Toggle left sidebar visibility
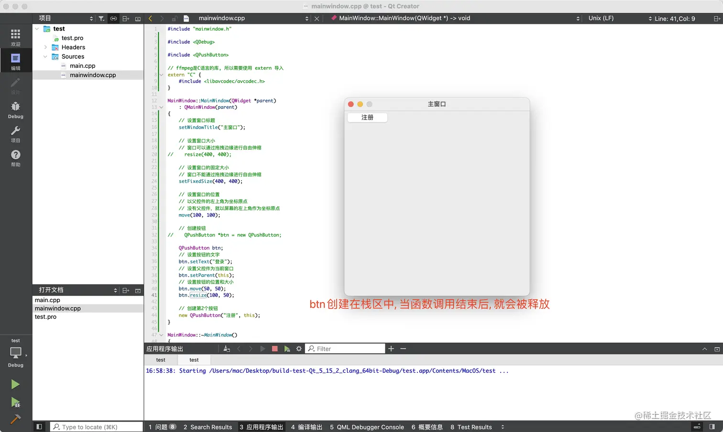The width and height of the screenshot is (723, 432). (39, 427)
